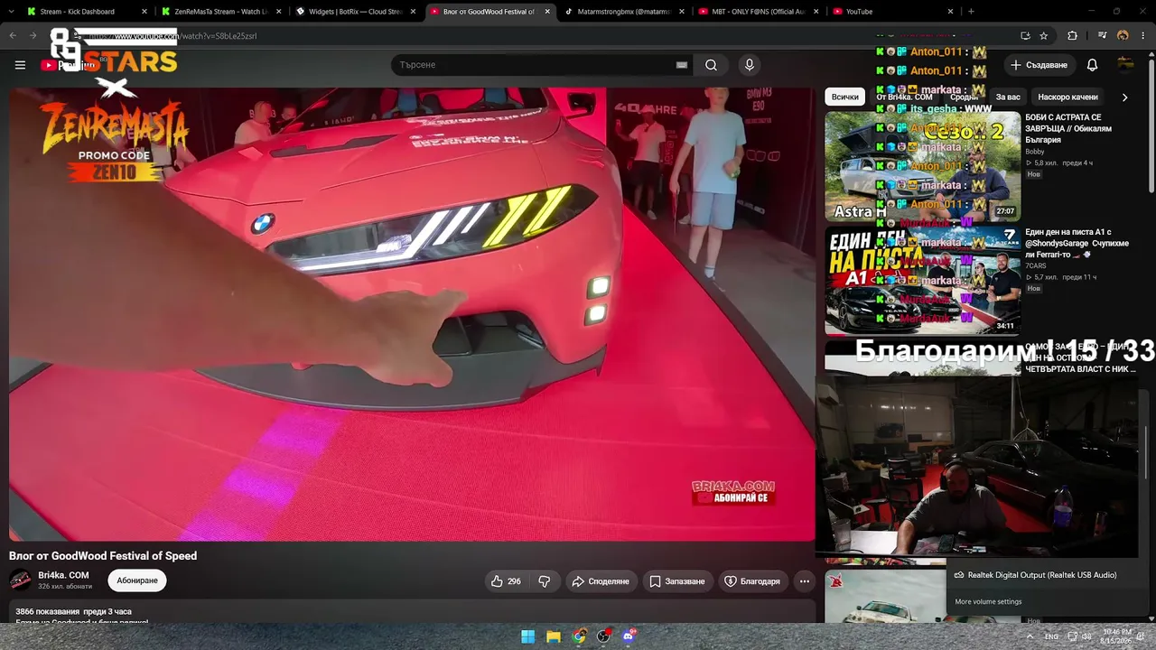Close the Stream - Kick Dashboard tab
Image resolution: width=1156 pixels, height=650 pixels.
(144, 12)
